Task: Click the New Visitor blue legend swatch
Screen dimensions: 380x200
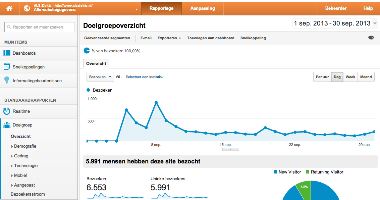Action: (275, 172)
